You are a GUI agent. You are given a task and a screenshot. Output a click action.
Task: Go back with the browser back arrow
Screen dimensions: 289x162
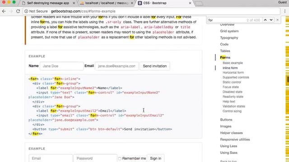(x=4, y=11)
